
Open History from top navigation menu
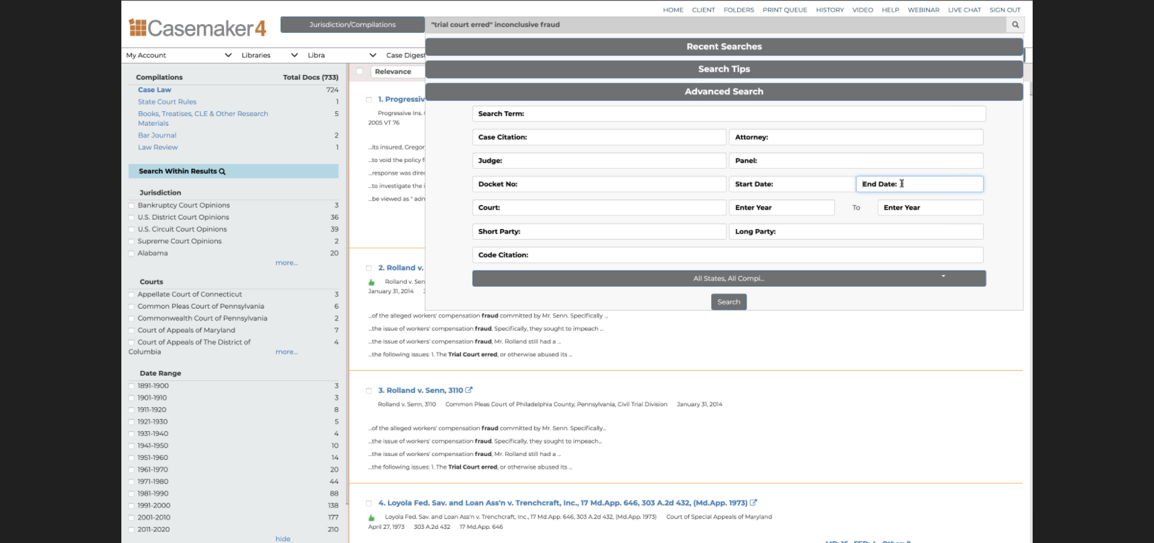pos(829,10)
